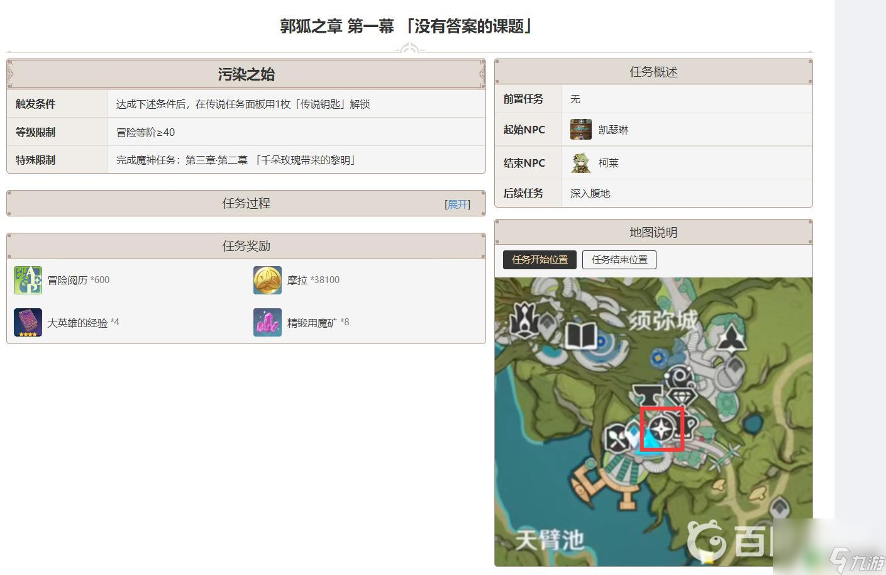Click the 凯瑟琳 NPC name link
886x575 pixels.
click(614, 130)
